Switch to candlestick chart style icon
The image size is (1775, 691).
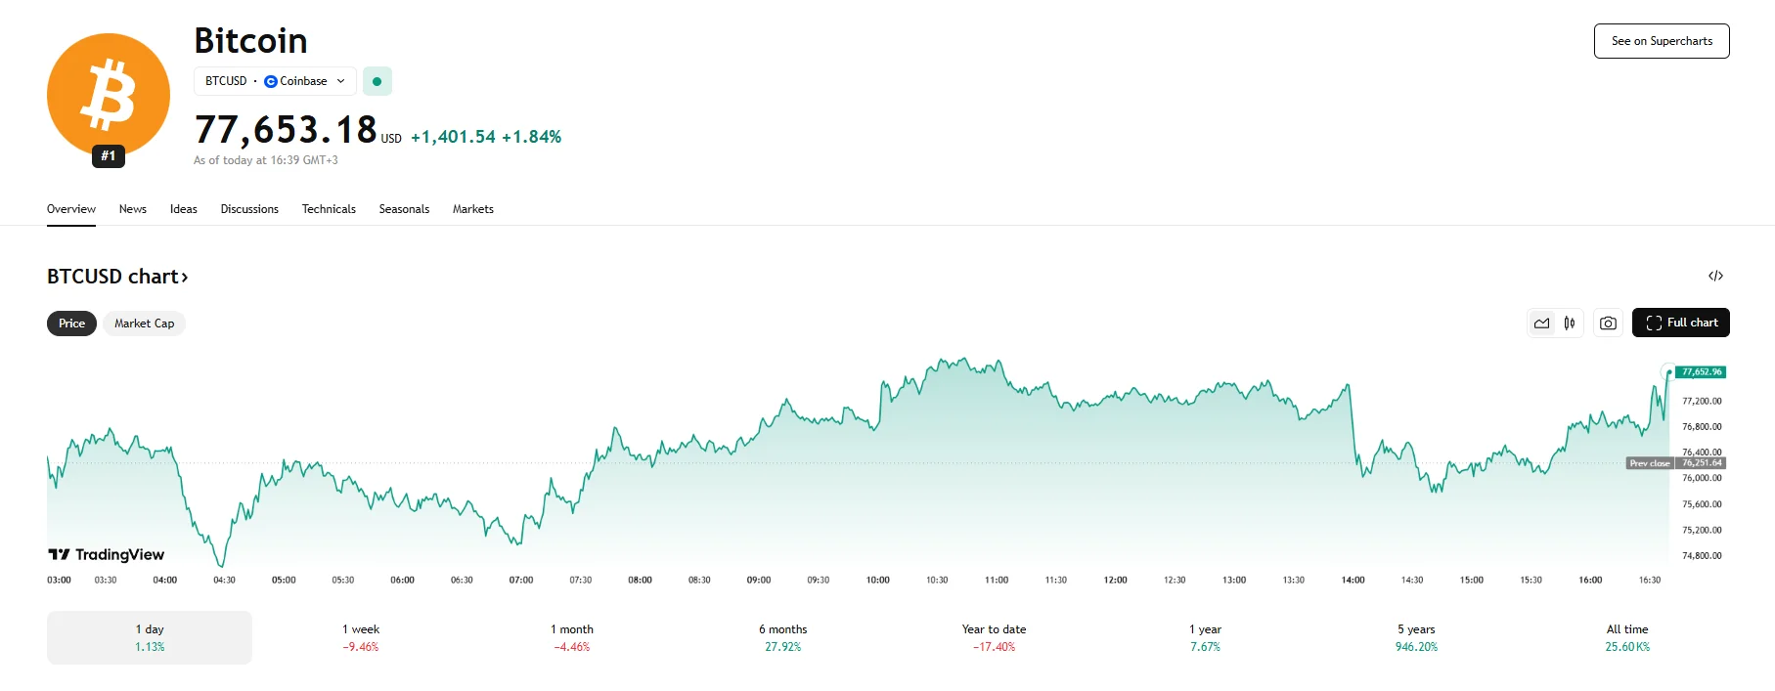pos(1570,324)
